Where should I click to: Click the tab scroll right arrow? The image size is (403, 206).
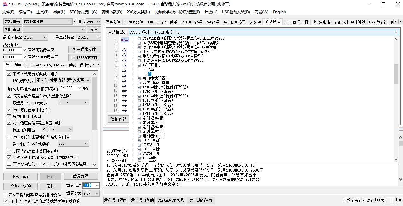coord(400,22)
